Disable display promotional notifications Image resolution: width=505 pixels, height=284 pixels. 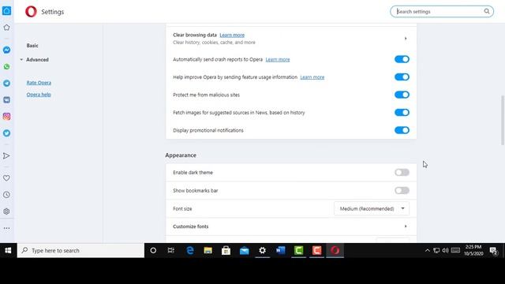(x=402, y=130)
